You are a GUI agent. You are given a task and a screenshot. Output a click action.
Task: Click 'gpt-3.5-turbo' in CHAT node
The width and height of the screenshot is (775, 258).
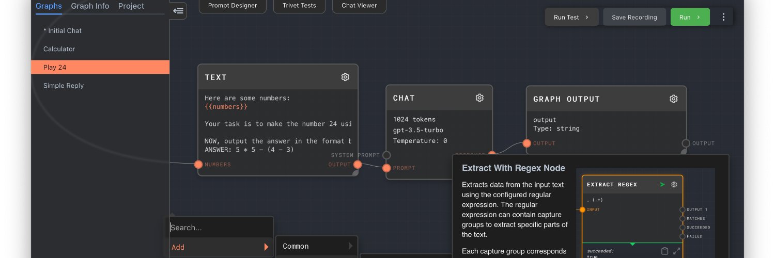pyautogui.click(x=418, y=130)
